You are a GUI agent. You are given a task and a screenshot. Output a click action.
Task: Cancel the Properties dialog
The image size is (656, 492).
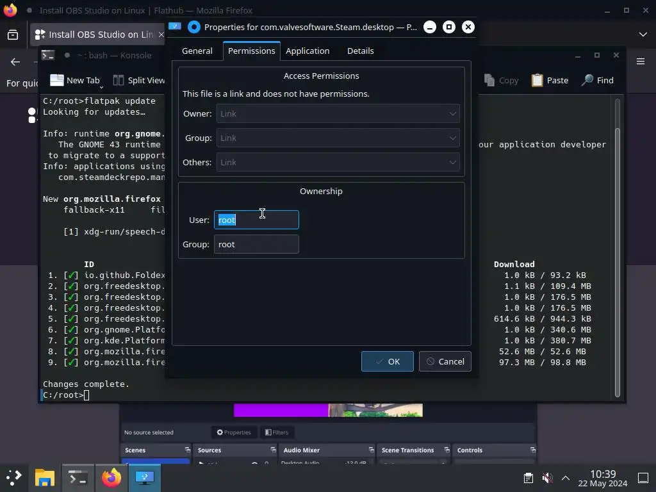click(x=445, y=361)
